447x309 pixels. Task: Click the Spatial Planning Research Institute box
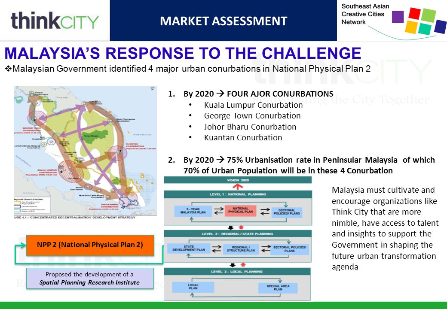pos(90,278)
